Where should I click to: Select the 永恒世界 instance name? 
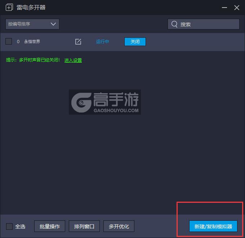coord(32,41)
